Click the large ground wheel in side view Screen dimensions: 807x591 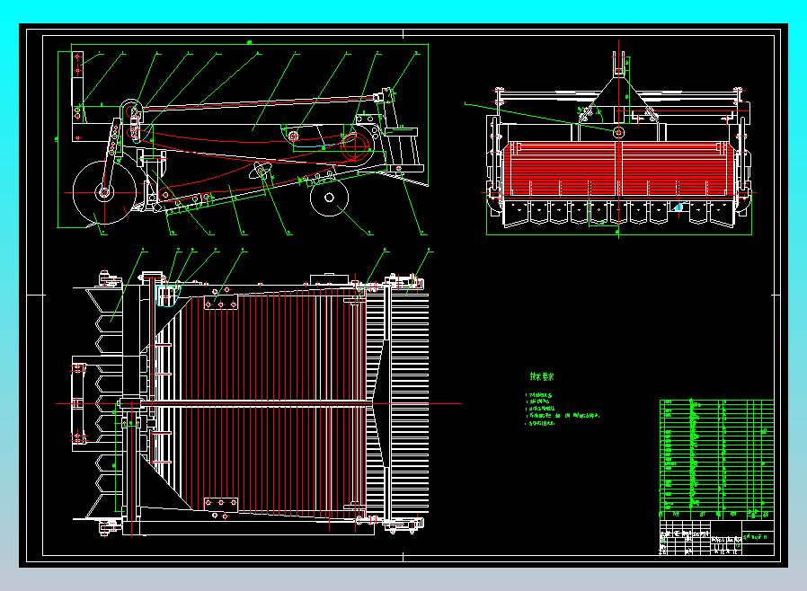pos(104,193)
